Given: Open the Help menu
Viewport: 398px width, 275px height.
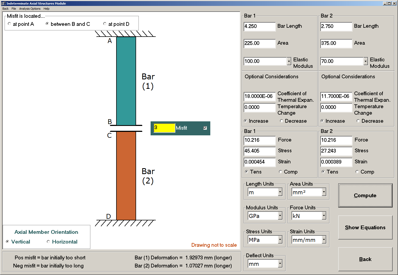Looking at the screenshot, I should (47, 9).
